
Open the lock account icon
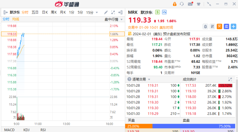(175, 4)
